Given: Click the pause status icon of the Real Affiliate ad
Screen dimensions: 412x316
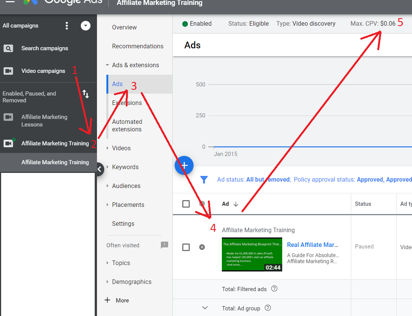Looking at the screenshot, I should pyautogui.click(x=202, y=247).
